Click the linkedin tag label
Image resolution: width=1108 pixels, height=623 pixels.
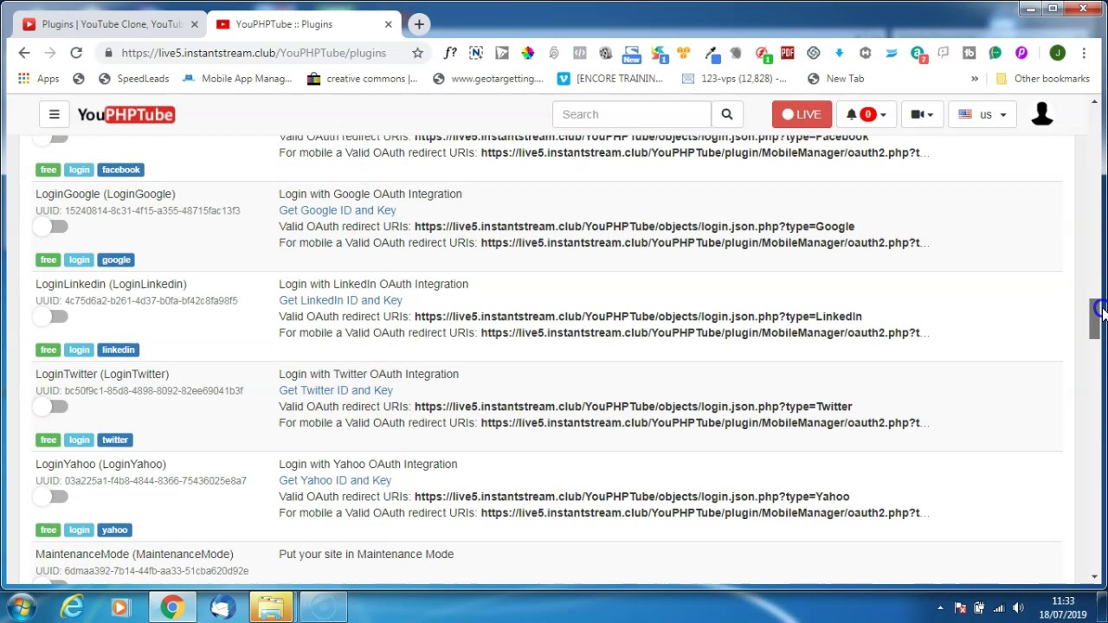[118, 350]
